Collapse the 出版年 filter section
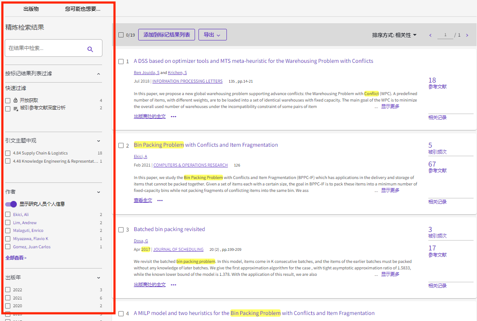Viewport: 477px width, 321px height. coord(99,278)
